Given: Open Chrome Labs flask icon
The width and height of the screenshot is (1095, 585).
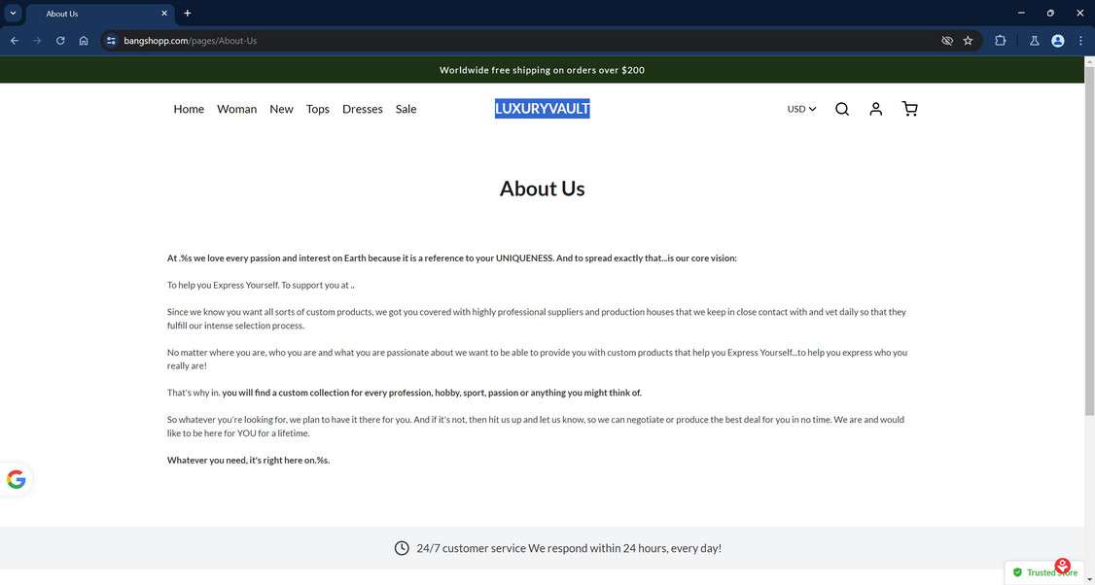Looking at the screenshot, I should (1035, 41).
